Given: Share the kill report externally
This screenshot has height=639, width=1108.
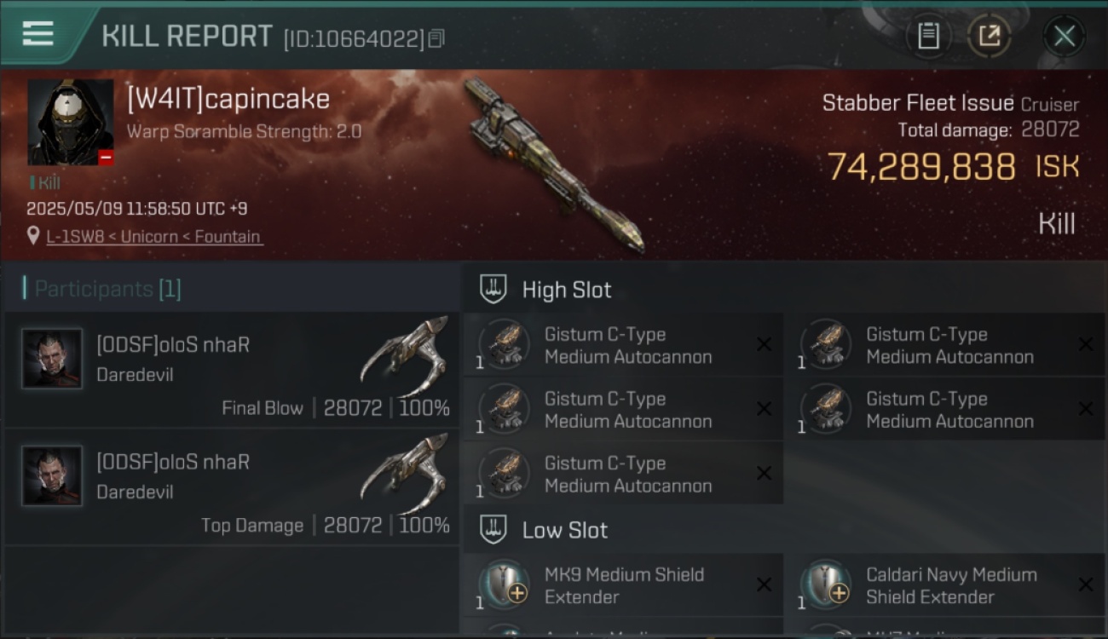Looking at the screenshot, I should [990, 36].
